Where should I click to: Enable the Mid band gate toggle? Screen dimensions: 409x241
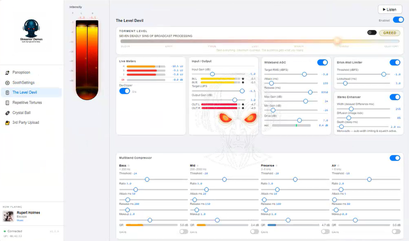click(254, 232)
